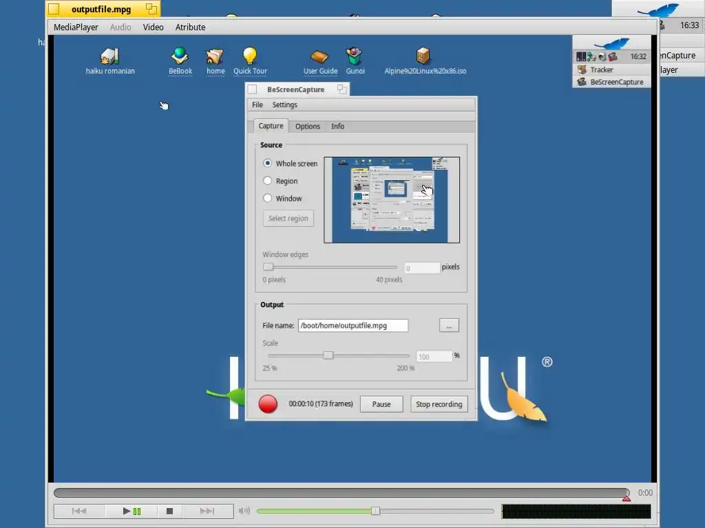This screenshot has height=528, width=705.
Task: Select the Whole screen radio button
Action: tap(268, 163)
